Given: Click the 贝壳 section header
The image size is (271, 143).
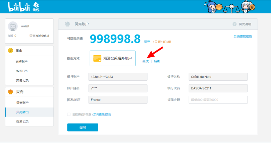Looking at the screenshot, I should (30, 92).
